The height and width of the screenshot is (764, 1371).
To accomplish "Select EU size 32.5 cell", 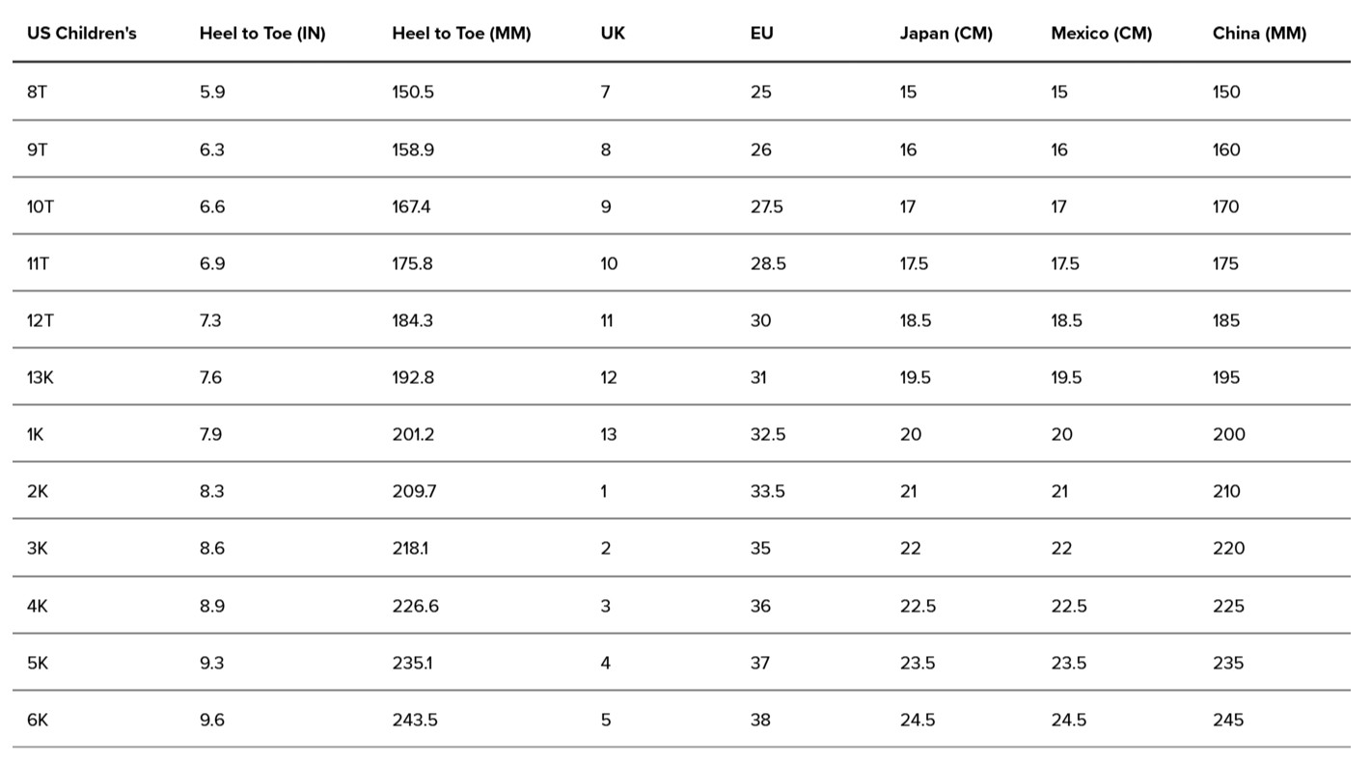I will 768,434.
